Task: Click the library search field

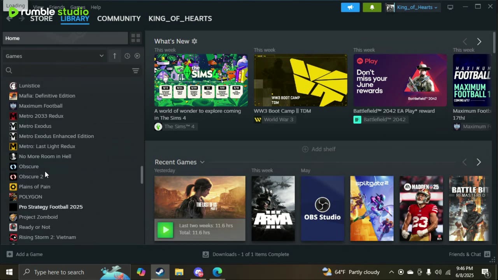Action: click(66, 70)
